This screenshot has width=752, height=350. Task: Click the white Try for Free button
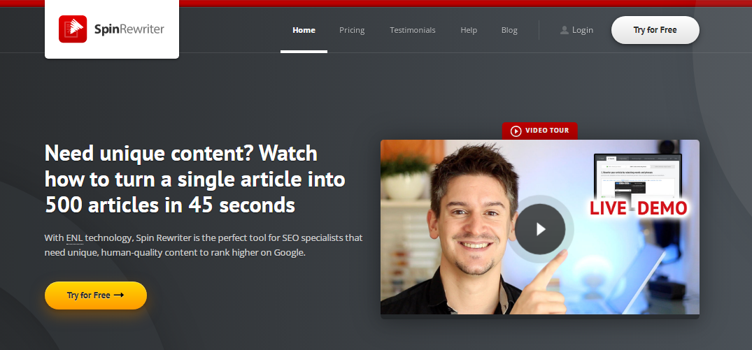(x=655, y=30)
